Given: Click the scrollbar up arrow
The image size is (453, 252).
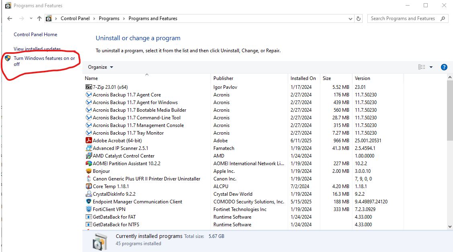Looking at the screenshot, I should (x=450, y=77).
